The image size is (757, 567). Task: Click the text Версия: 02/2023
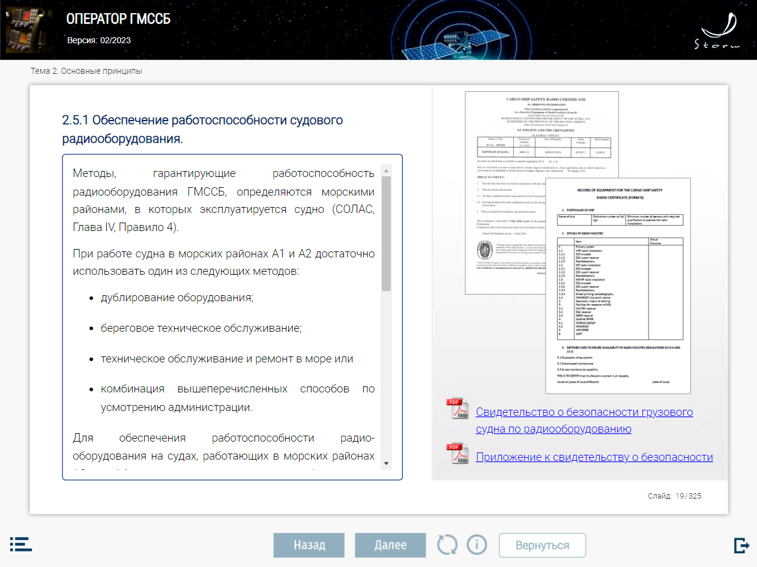98,40
